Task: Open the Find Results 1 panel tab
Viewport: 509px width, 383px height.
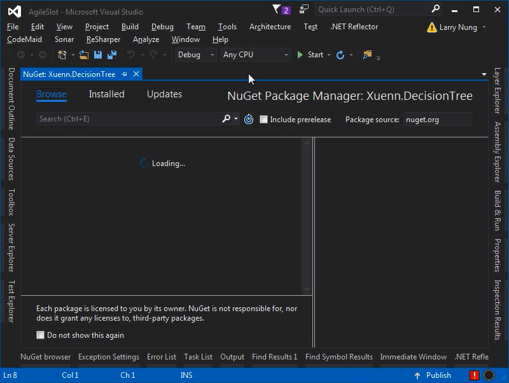Action: 275,357
